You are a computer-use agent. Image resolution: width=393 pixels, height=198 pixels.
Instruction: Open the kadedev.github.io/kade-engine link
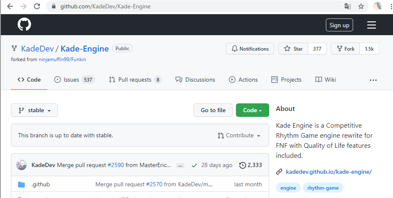(x=328, y=172)
